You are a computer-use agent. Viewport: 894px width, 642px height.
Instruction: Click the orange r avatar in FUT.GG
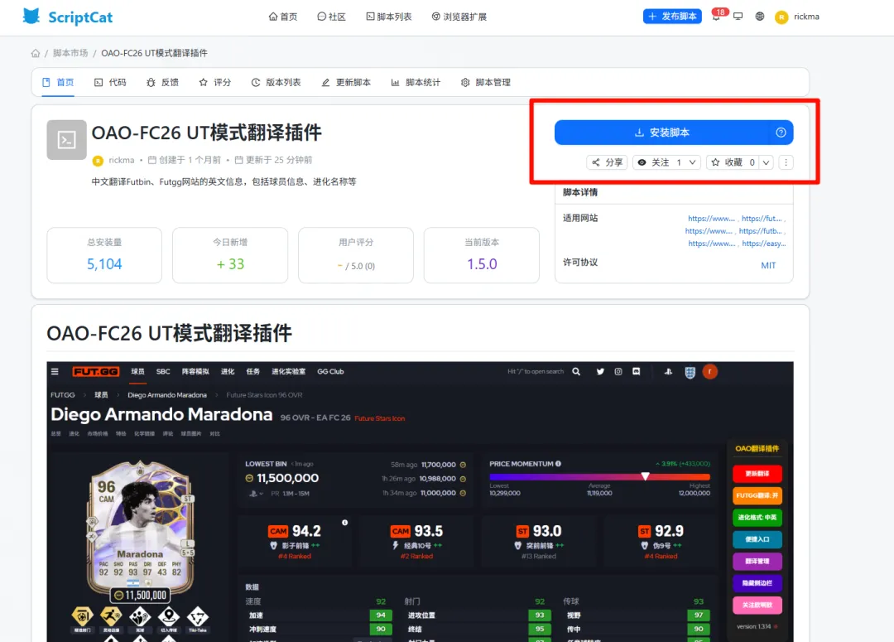pyautogui.click(x=710, y=372)
